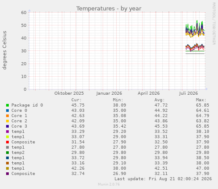Click the flat dark green 29.8 degree line in graph
The height and width of the screenshot is (189, 218).
click(x=195, y=51)
